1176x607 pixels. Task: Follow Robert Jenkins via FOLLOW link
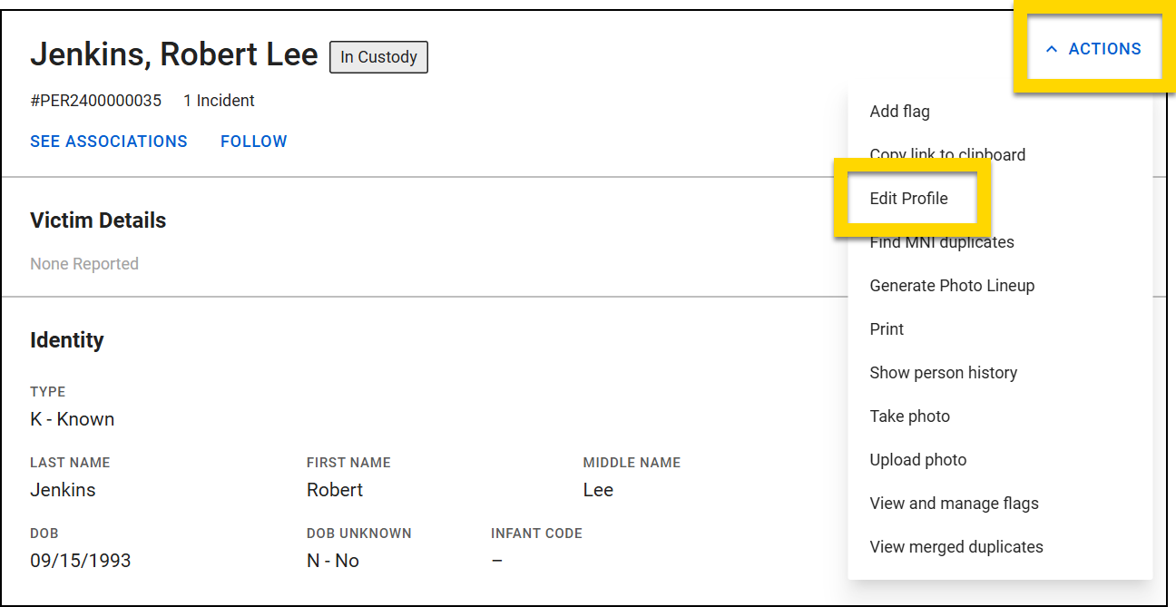254,141
